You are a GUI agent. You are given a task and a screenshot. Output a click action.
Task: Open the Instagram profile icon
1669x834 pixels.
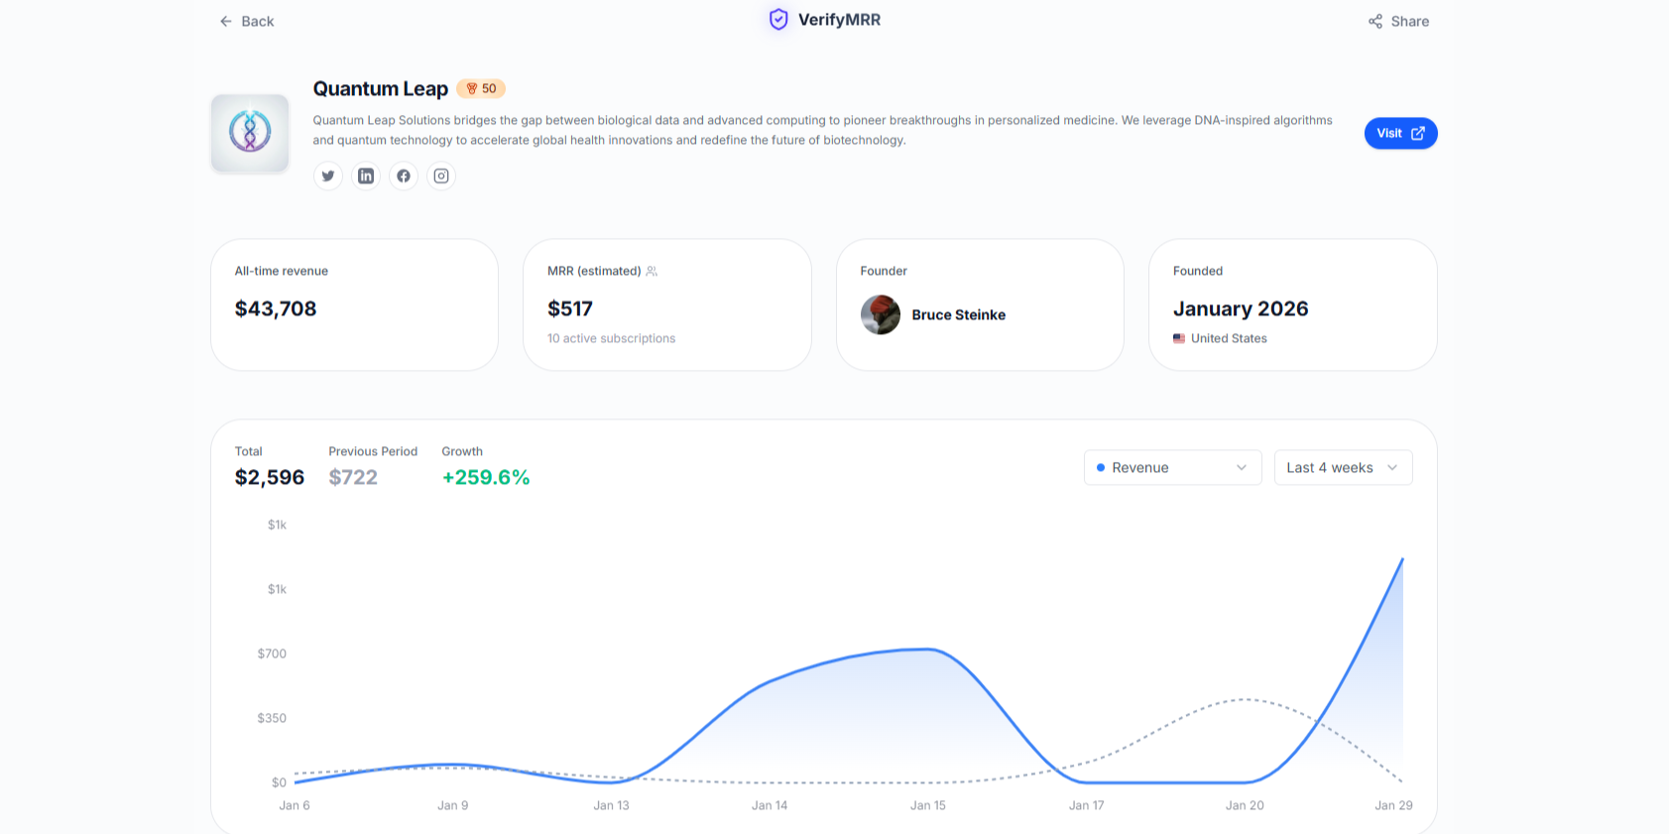(x=441, y=176)
